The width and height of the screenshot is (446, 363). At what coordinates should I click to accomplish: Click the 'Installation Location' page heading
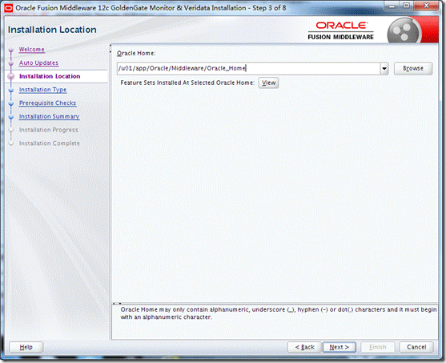pos(52,30)
